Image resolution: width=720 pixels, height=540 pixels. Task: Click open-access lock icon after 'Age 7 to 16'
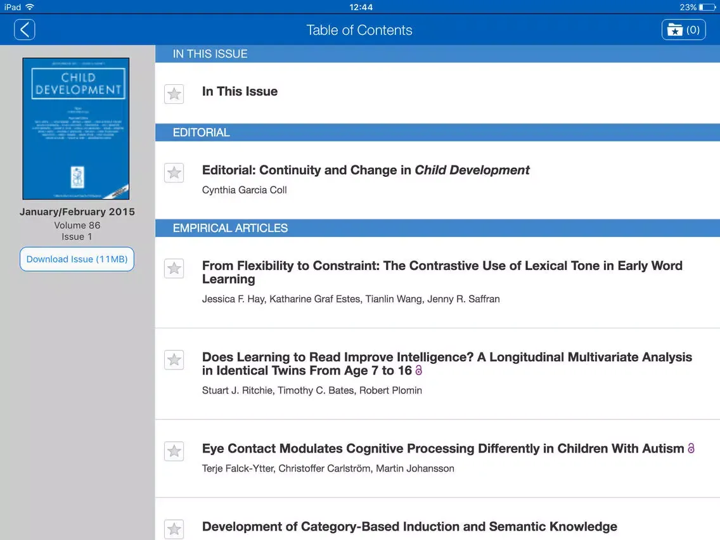pos(418,371)
